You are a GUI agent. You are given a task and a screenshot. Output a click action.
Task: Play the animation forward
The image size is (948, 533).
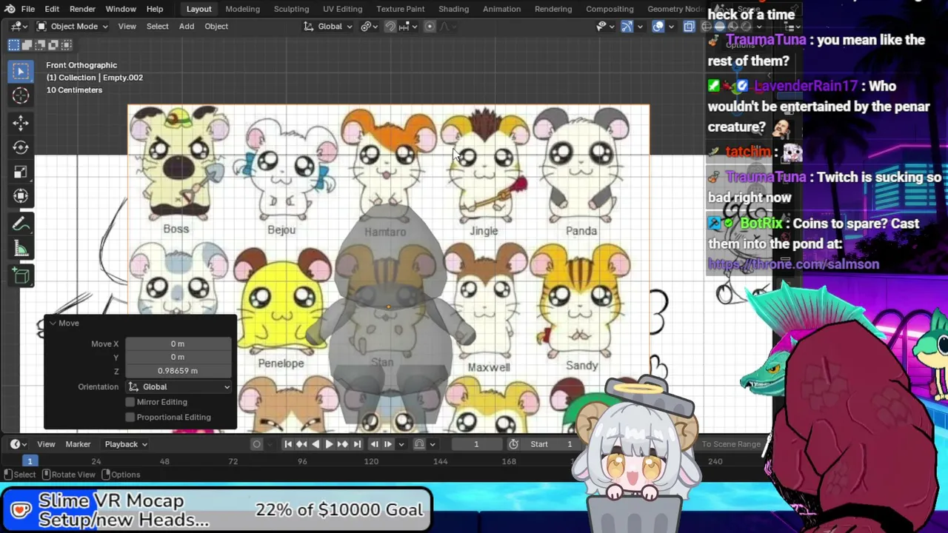pyautogui.click(x=329, y=444)
